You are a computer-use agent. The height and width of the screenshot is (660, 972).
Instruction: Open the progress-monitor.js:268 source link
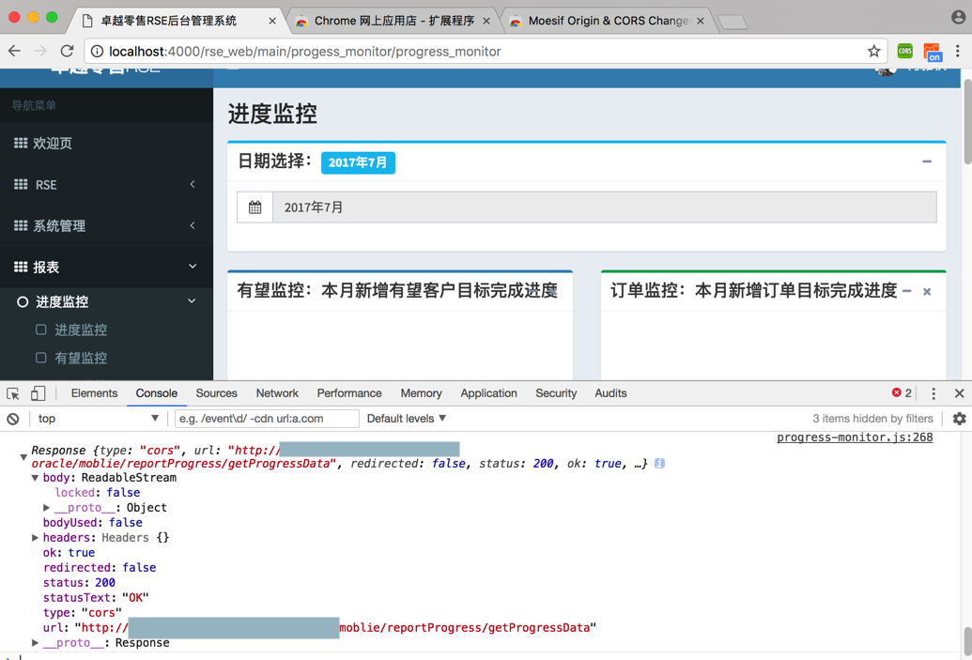pos(855,437)
